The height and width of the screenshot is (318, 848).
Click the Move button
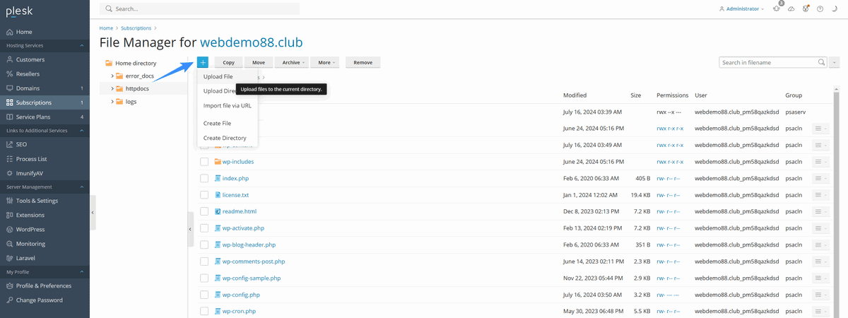pyautogui.click(x=259, y=62)
